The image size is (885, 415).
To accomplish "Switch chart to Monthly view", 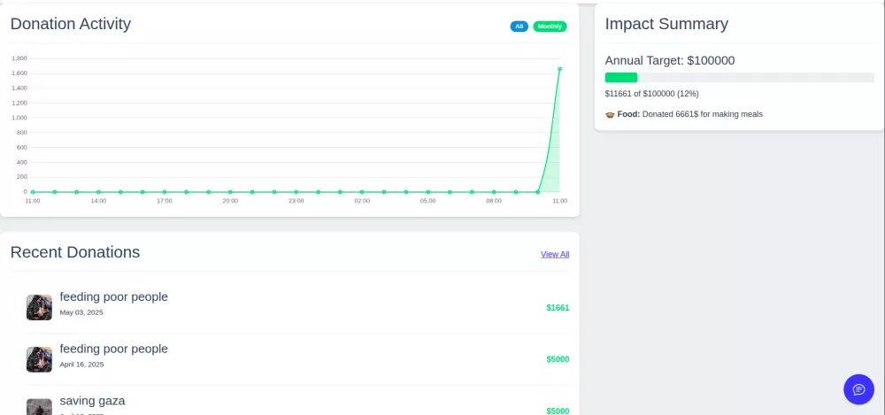I will [550, 27].
